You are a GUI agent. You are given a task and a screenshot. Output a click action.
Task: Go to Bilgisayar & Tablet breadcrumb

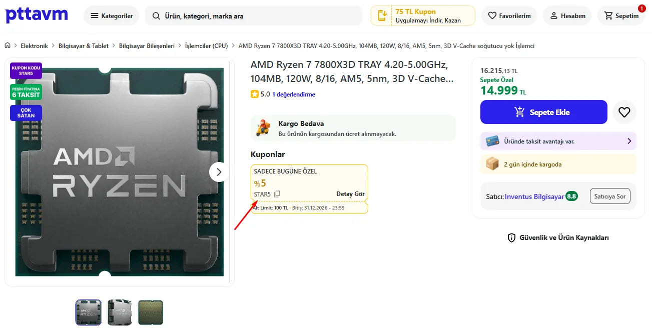84,45
